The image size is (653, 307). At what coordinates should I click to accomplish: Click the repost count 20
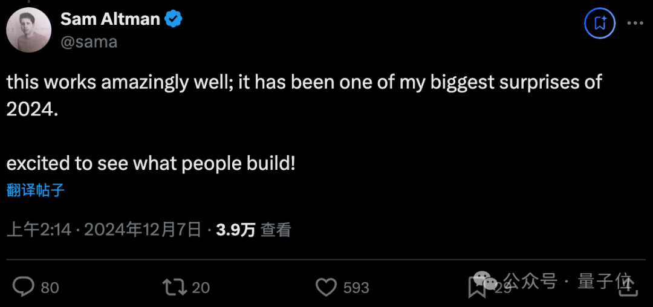coord(200,288)
